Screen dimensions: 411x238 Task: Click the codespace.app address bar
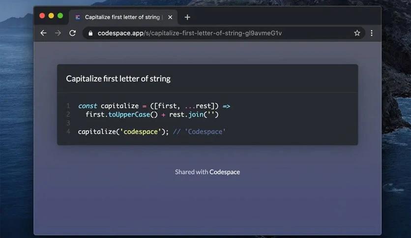197,33
